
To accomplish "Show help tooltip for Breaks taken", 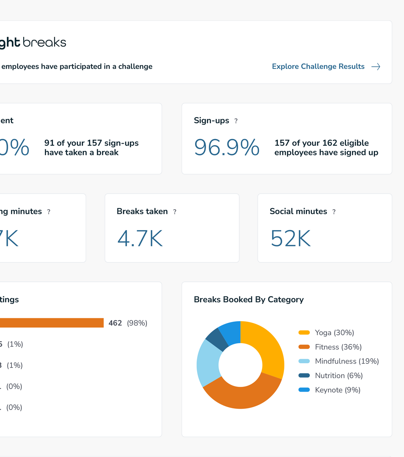I will pyautogui.click(x=175, y=212).
